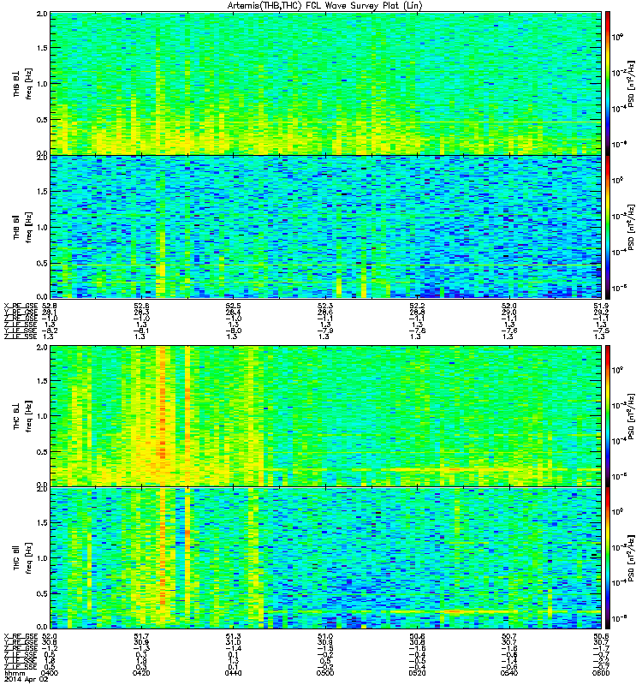Screen dimensions: 642x685
Task: Click THC X_RE_GSE value "51.3"
Action: pyautogui.click(x=233, y=636)
